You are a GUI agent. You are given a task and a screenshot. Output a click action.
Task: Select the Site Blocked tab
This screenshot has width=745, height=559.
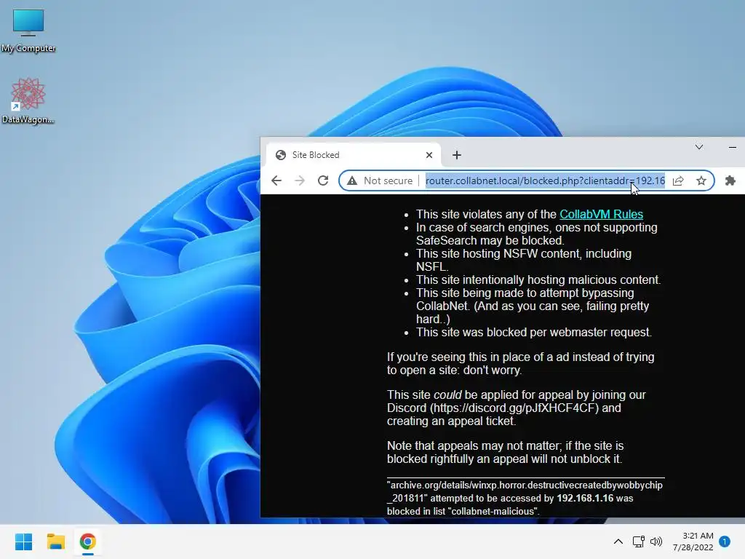tap(353, 155)
